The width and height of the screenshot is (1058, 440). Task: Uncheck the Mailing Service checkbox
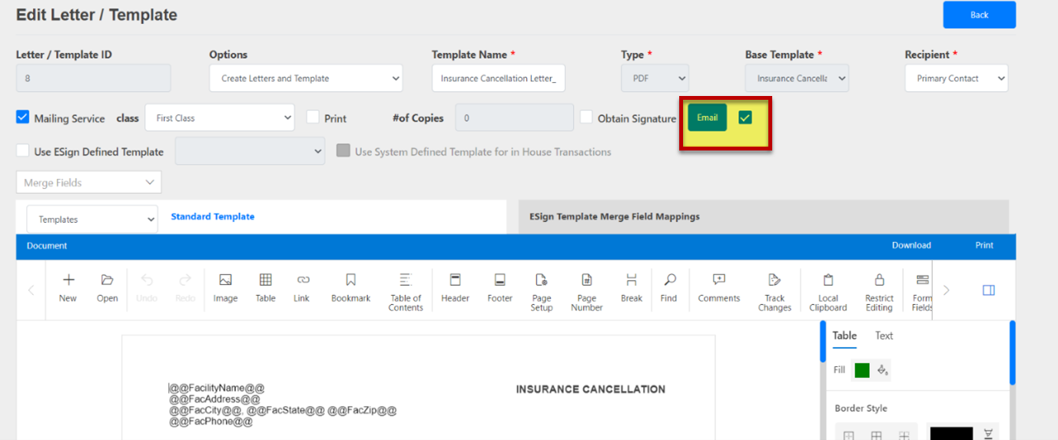click(23, 117)
